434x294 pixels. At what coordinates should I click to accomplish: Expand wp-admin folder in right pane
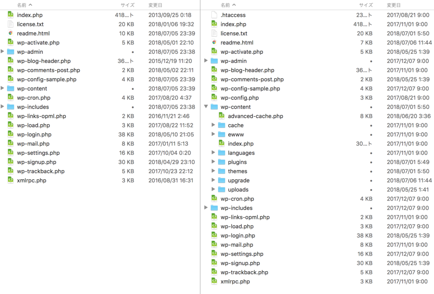click(x=206, y=60)
